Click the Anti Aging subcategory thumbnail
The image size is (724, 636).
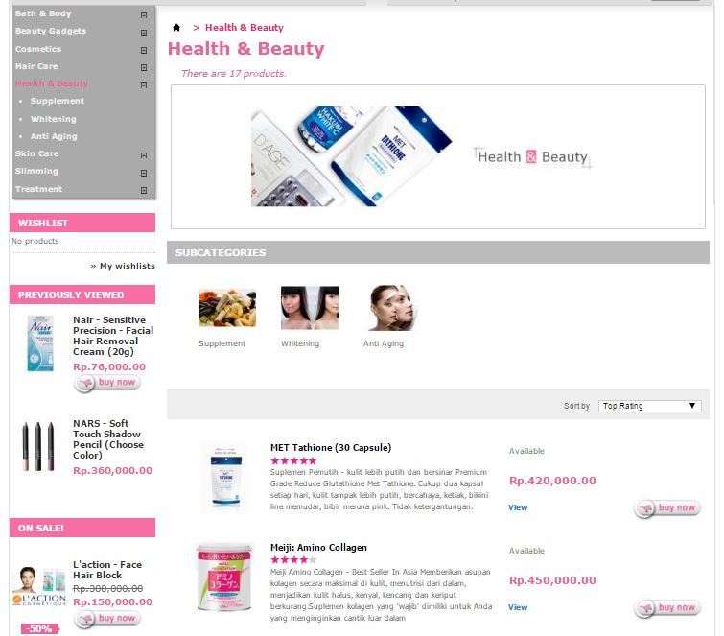(393, 308)
